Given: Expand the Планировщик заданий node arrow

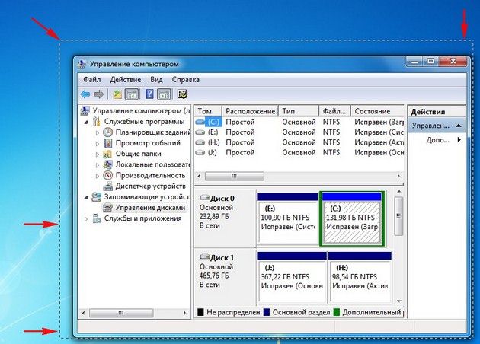Looking at the screenshot, I should 98,132.
